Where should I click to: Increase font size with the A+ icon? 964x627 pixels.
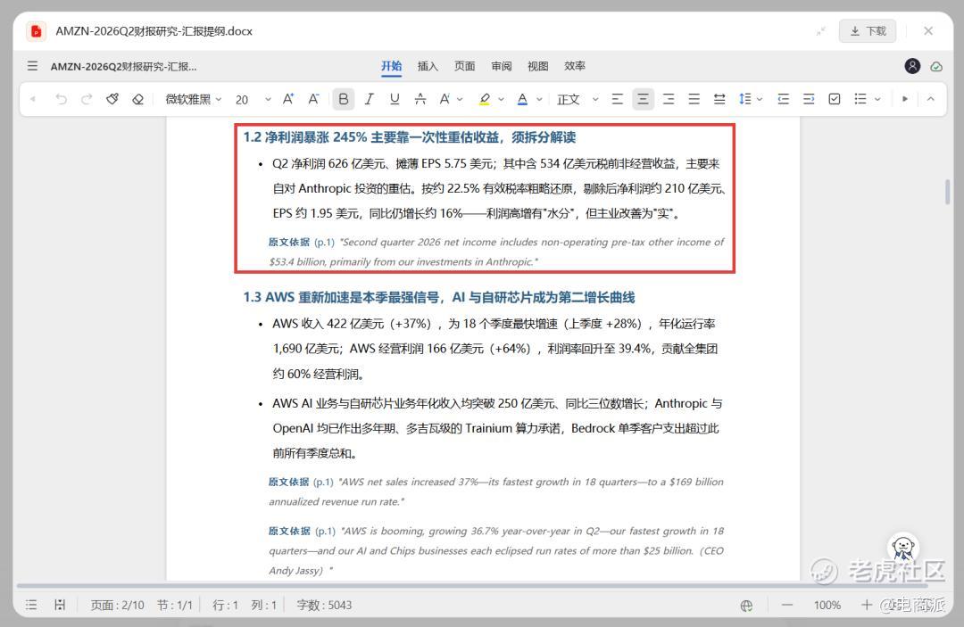[x=287, y=99]
